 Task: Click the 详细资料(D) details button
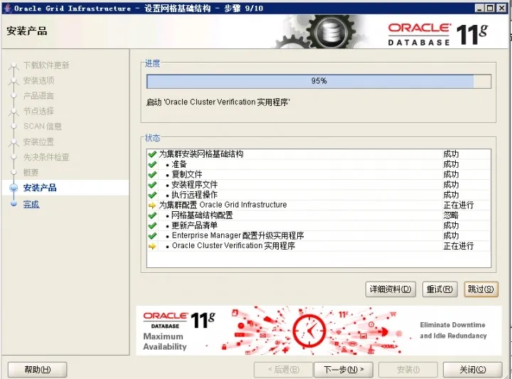(390, 289)
